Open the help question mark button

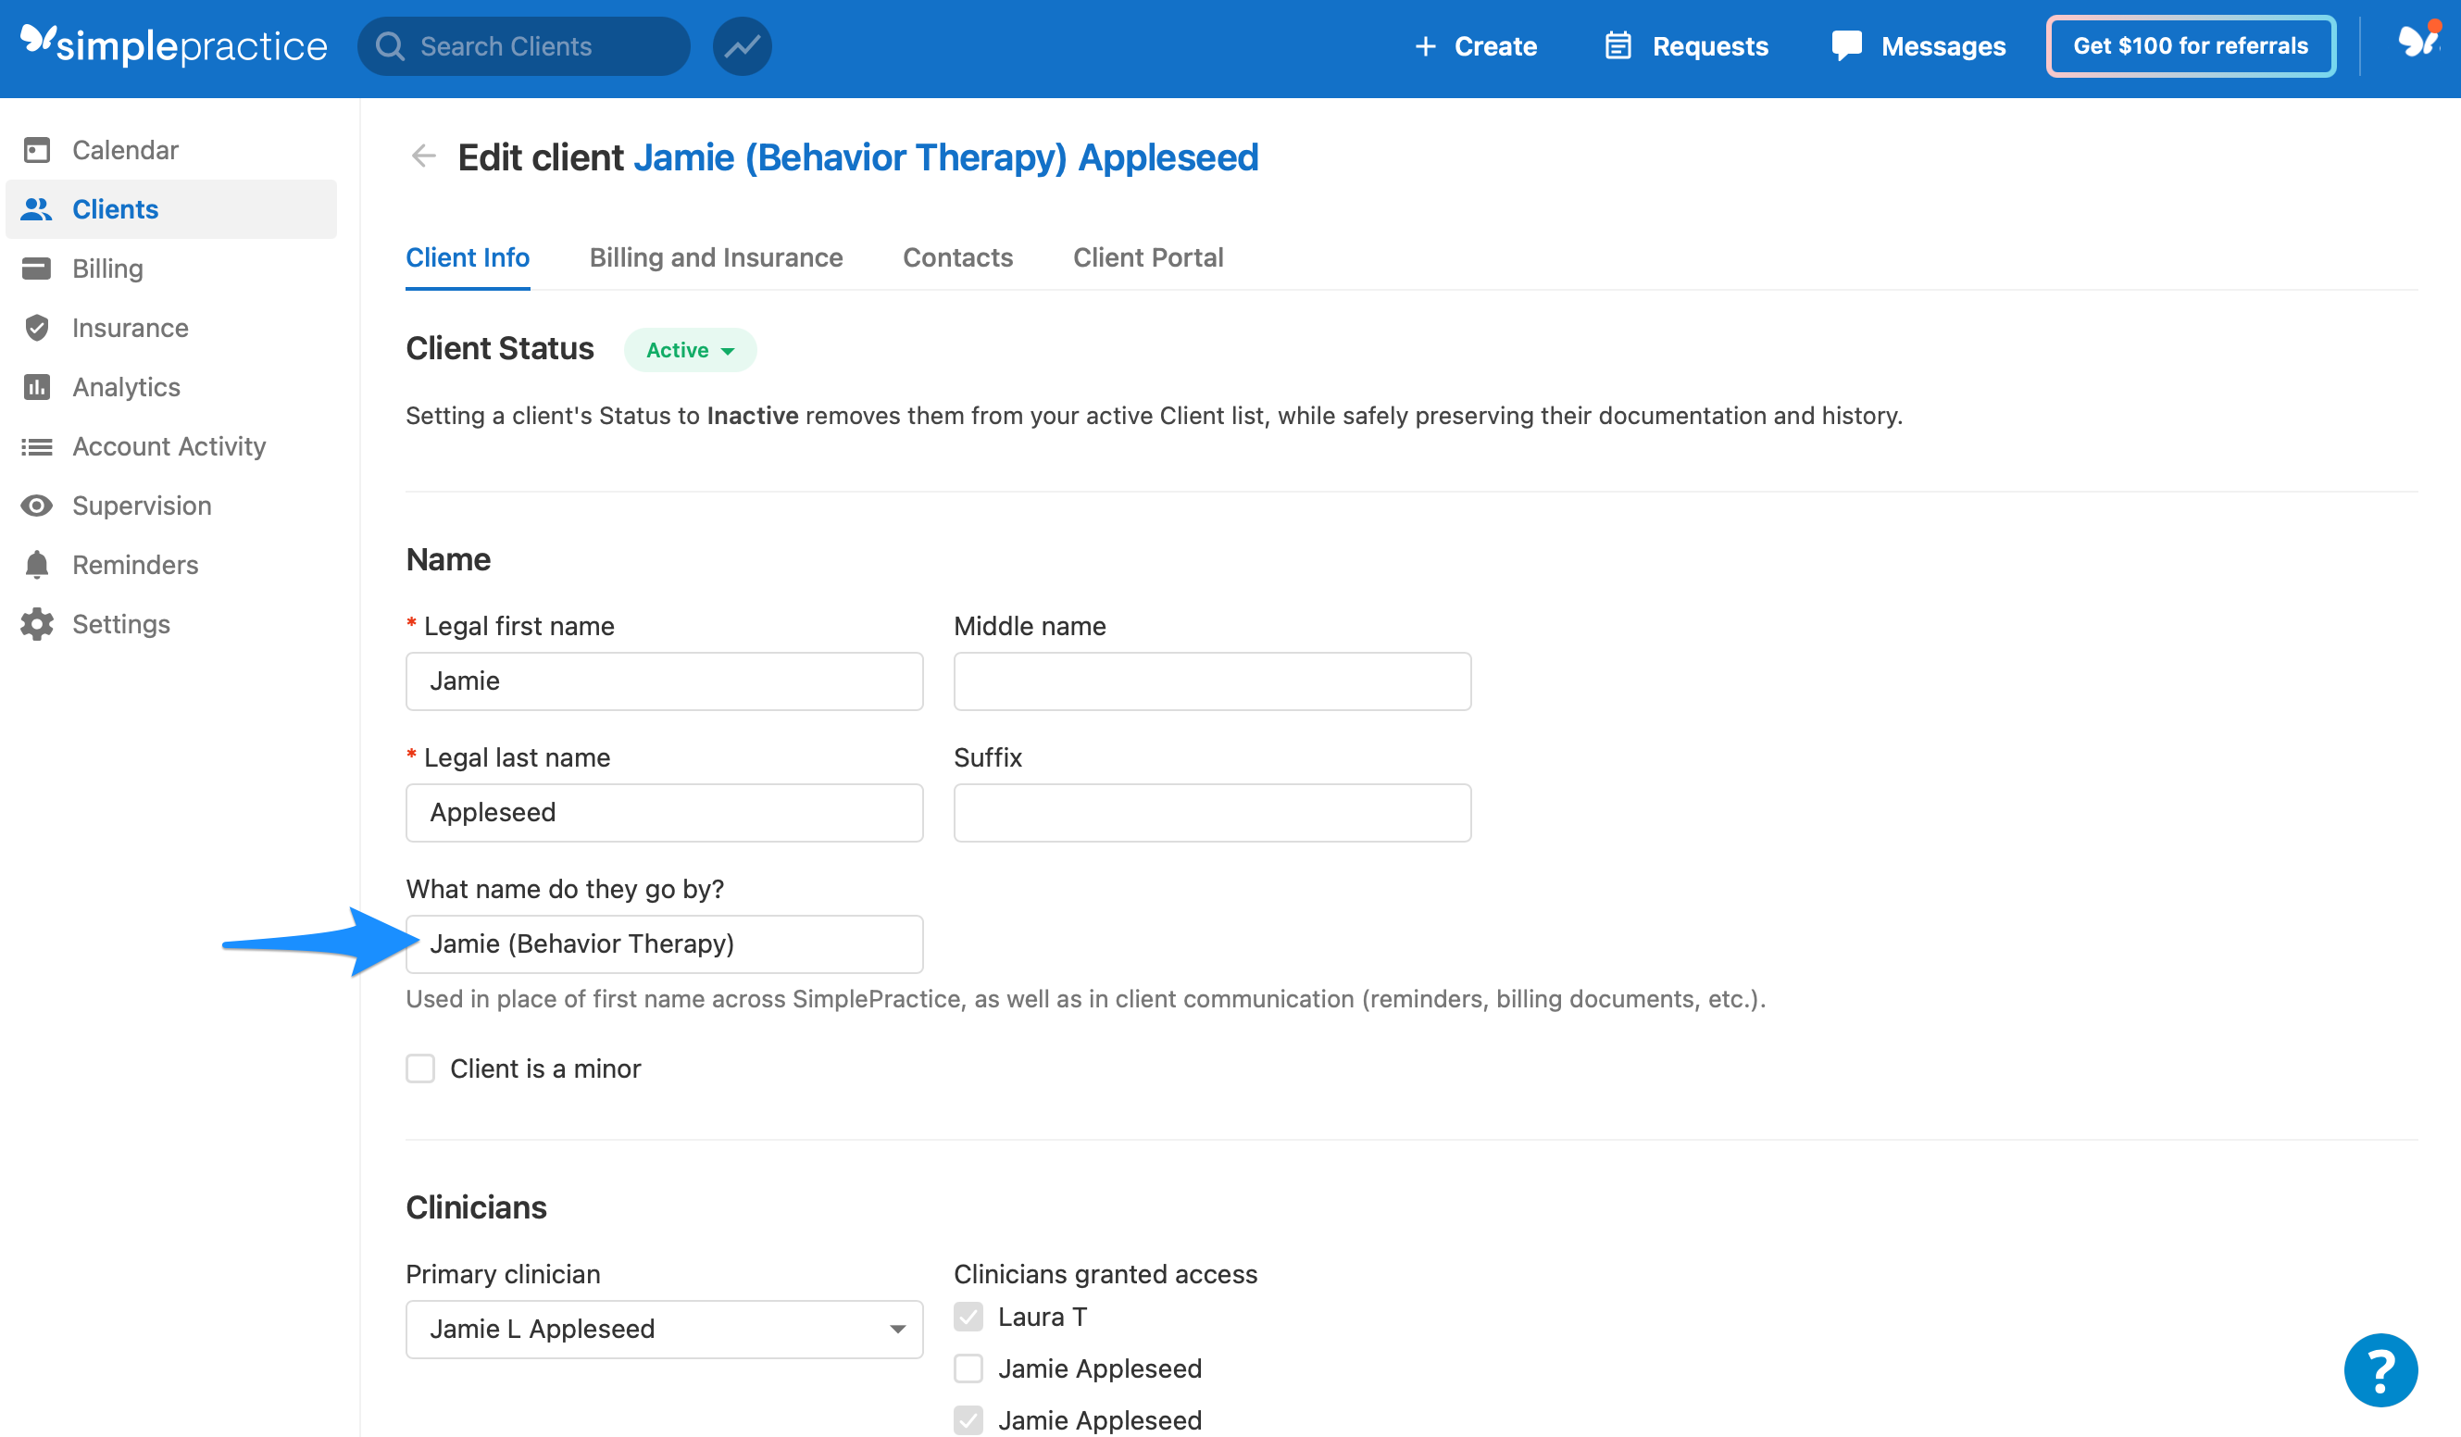click(2380, 1369)
